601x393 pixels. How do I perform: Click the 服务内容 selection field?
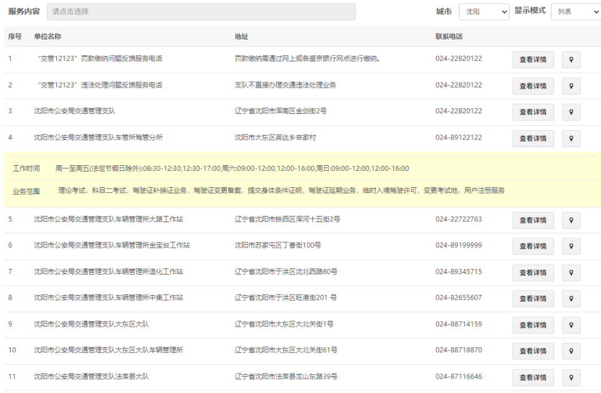(x=201, y=12)
